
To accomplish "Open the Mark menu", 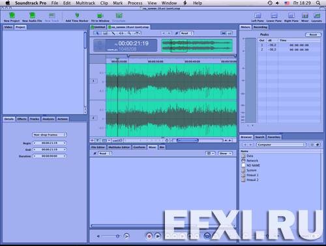I will click(x=118, y=3).
